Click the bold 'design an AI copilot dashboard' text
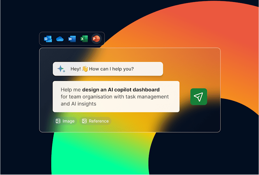Image resolution: width=259 pixels, height=175 pixels. (x=121, y=90)
